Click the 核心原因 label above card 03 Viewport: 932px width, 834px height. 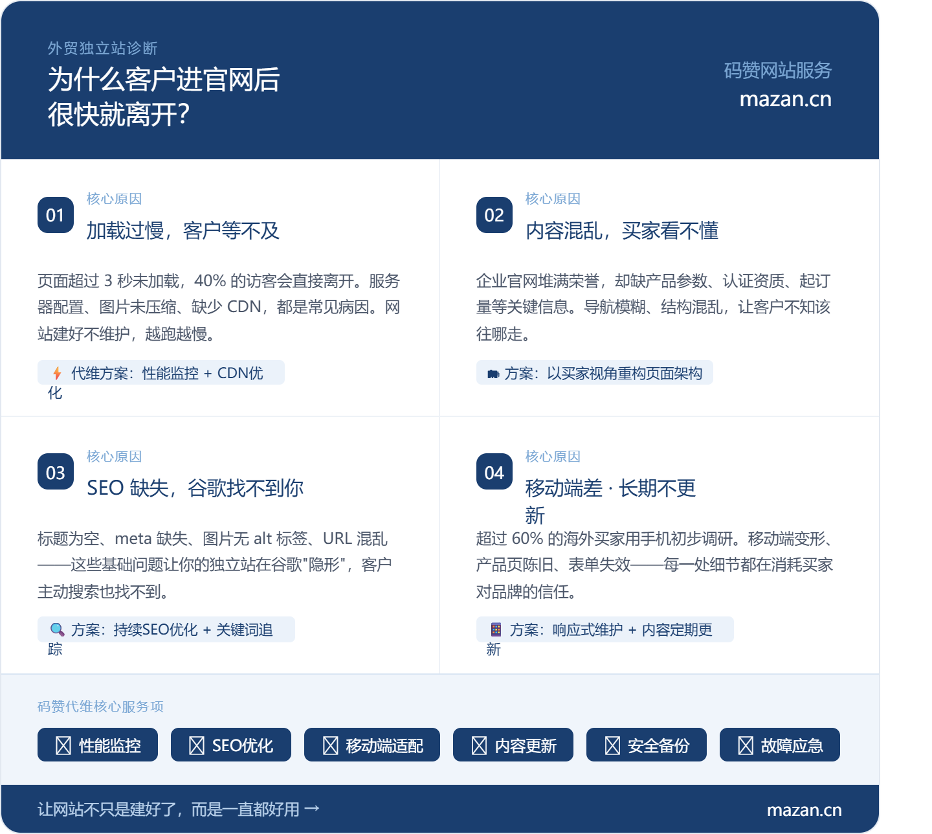[114, 456]
